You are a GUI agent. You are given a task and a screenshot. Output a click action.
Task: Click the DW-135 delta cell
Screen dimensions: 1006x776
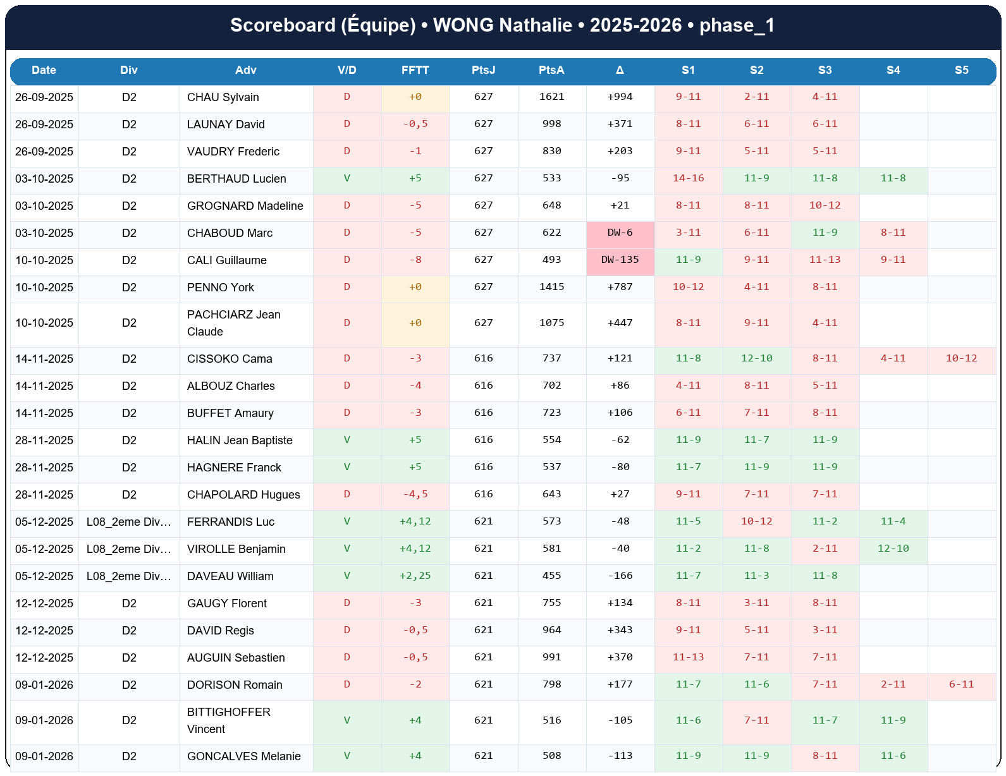tap(620, 260)
